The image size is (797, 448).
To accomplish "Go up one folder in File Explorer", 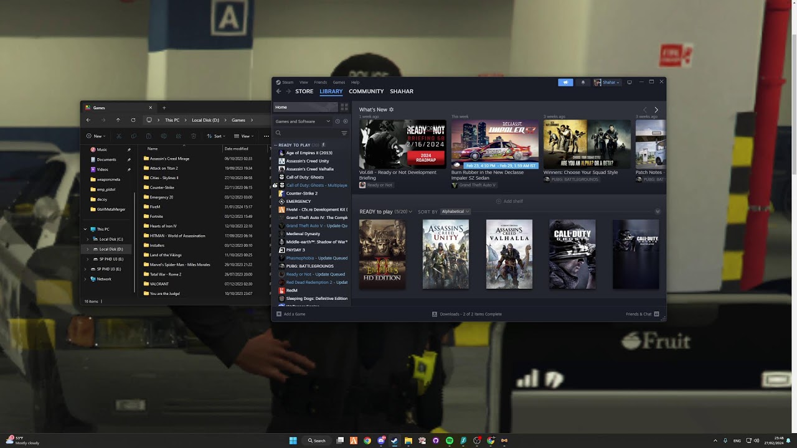I will click(118, 120).
